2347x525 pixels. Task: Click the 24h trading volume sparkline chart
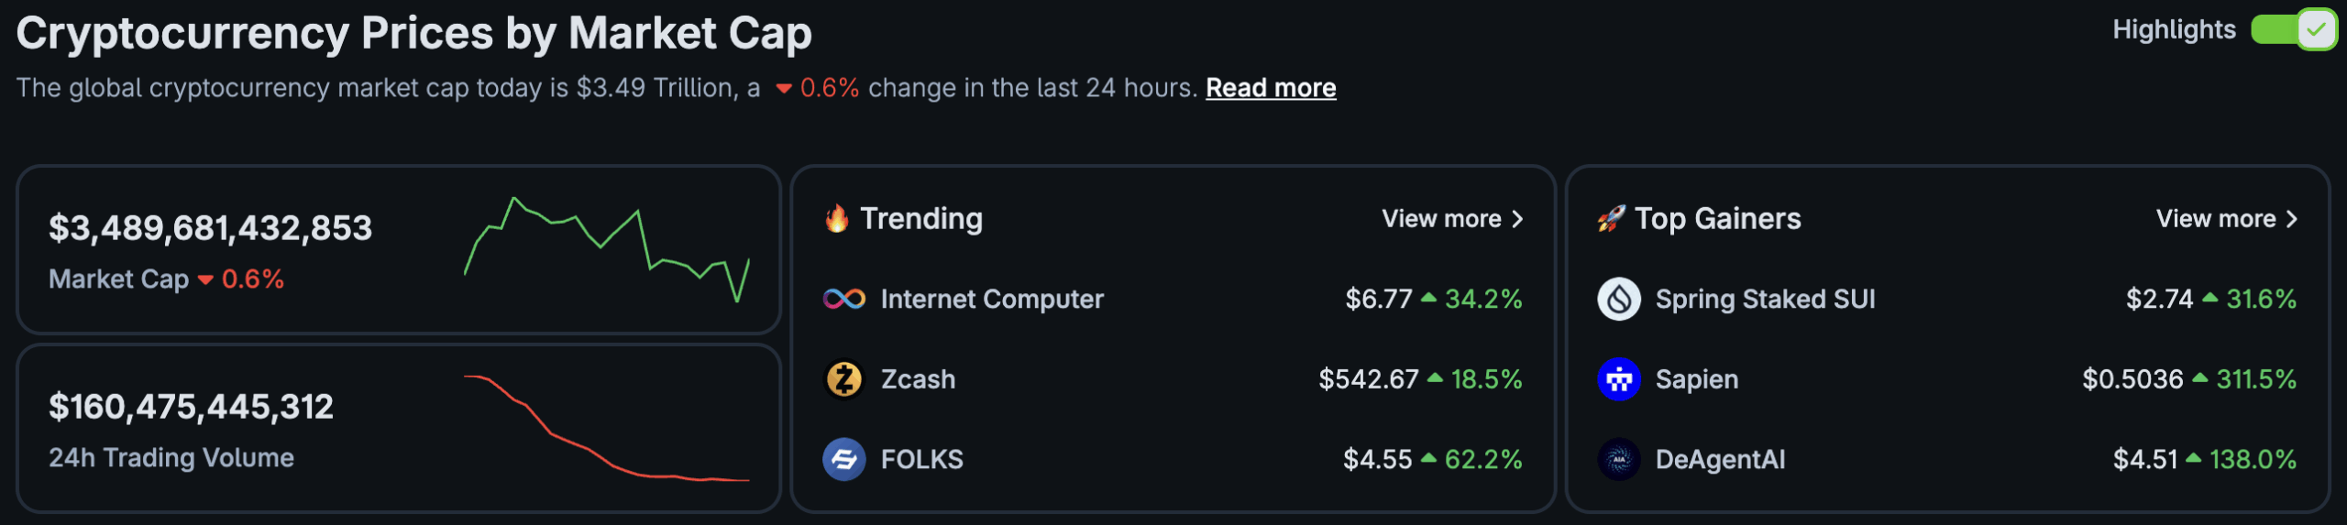pyautogui.click(x=607, y=428)
